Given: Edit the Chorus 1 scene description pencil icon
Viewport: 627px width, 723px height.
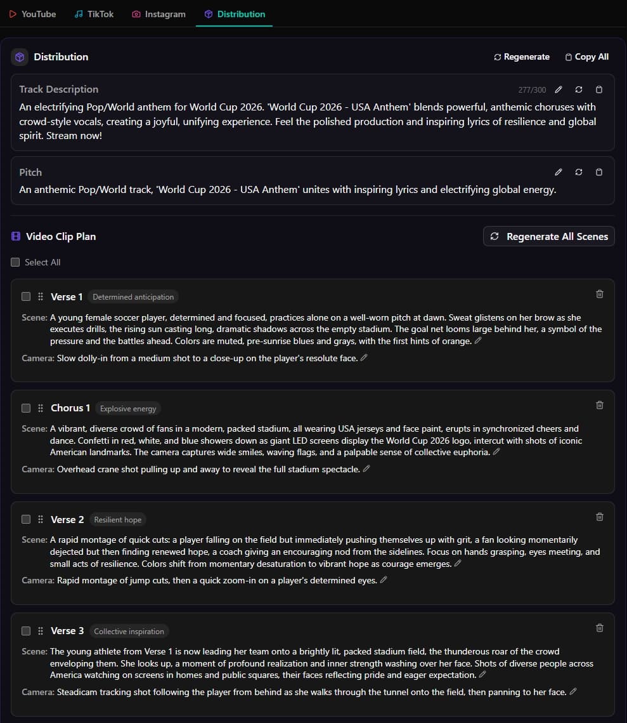Looking at the screenshot, I should pyautogui.click(x=496, y=451).
